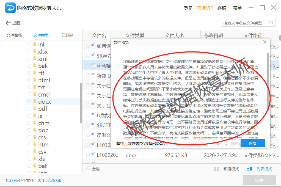
Task: Click document icon of 误删文 file
Action: pyautogui.click(x=93, y=134)
